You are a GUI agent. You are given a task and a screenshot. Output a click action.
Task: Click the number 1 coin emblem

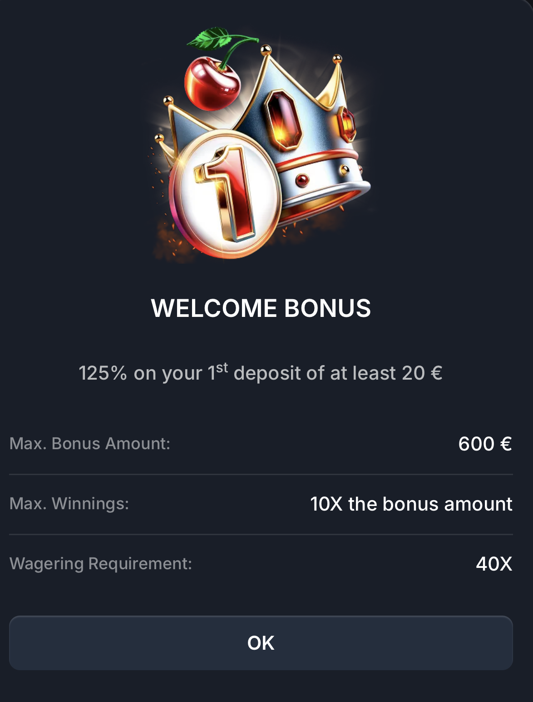point(225,194)
